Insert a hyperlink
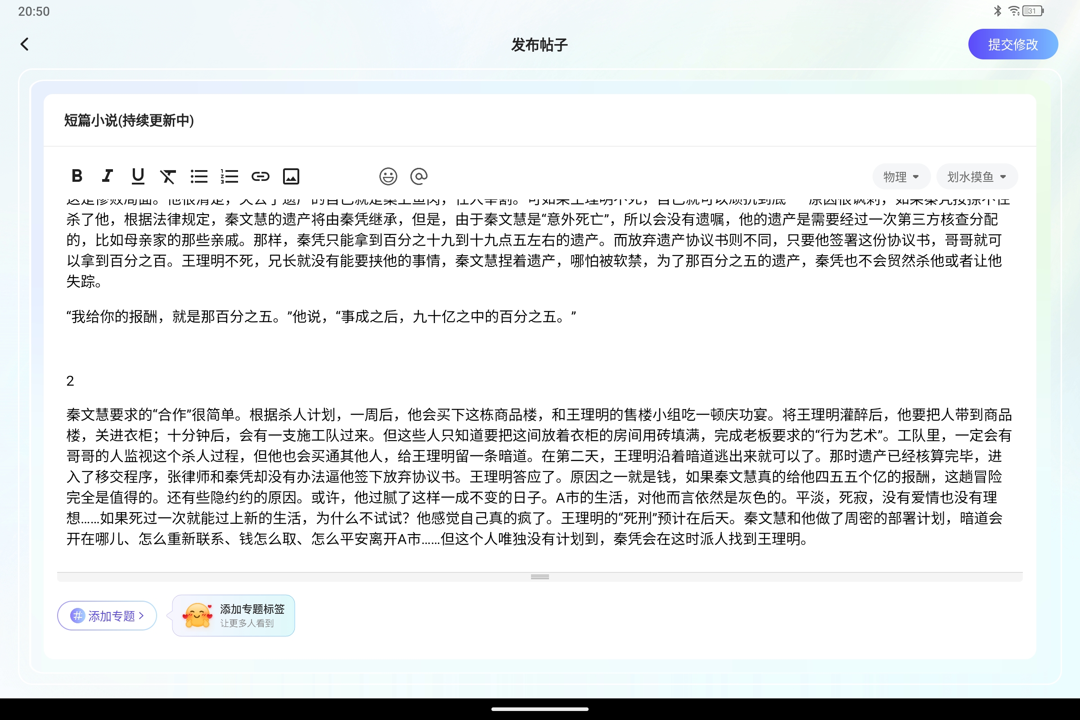The width and height of the screenshot is (1080, 720). (x=261, y=176)
